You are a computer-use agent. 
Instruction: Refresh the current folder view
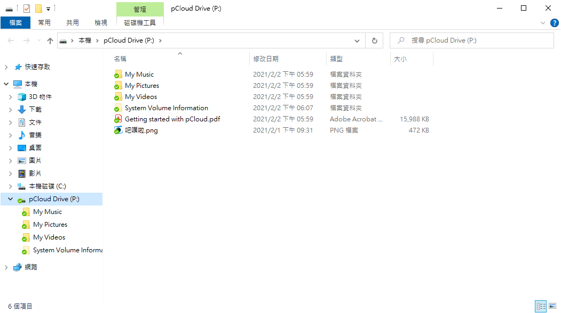coord(374,40)
